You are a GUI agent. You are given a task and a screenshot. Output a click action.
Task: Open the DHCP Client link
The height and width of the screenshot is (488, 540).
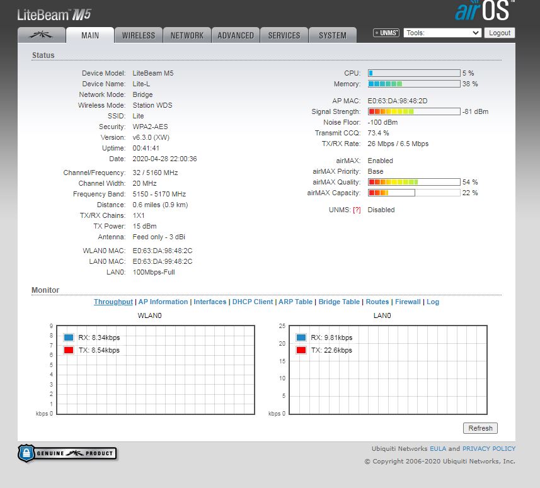(x=253, y=302)
